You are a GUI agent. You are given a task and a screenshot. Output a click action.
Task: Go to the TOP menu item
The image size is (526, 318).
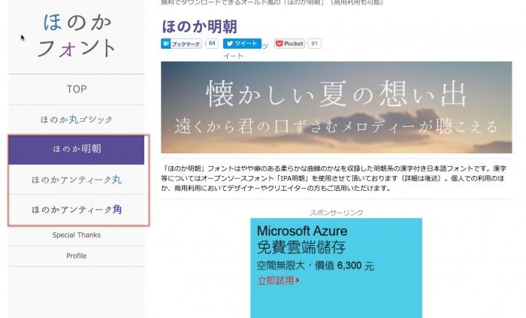(77, 89)
